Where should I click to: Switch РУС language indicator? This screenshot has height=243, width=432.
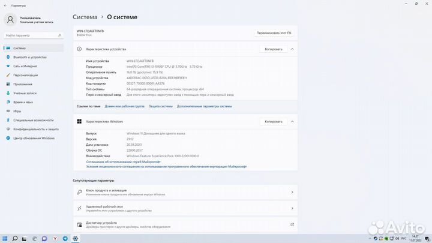click(x=404, y=239)
